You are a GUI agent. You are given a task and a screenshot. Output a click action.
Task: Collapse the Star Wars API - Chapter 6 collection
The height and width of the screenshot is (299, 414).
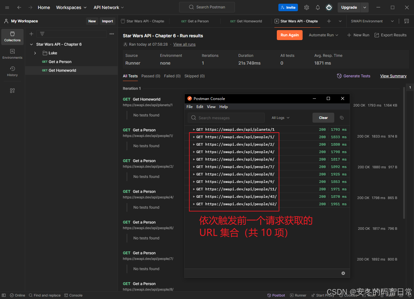(31, 44)
